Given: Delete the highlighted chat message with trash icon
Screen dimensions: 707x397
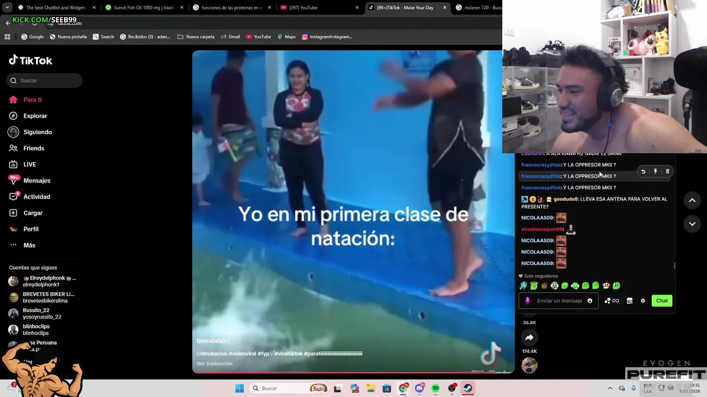Looking at the screenshot, I should coord(667,171).
